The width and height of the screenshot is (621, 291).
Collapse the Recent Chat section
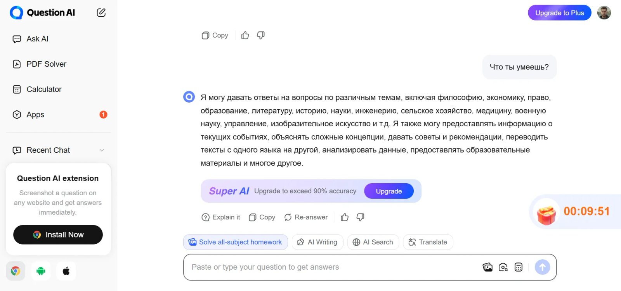pyautogui.click(x=101, y=150)
